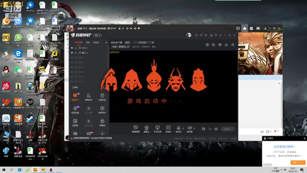Switch to the third scene tab
The height and width of the screenshot is (173, 307).
96,42
